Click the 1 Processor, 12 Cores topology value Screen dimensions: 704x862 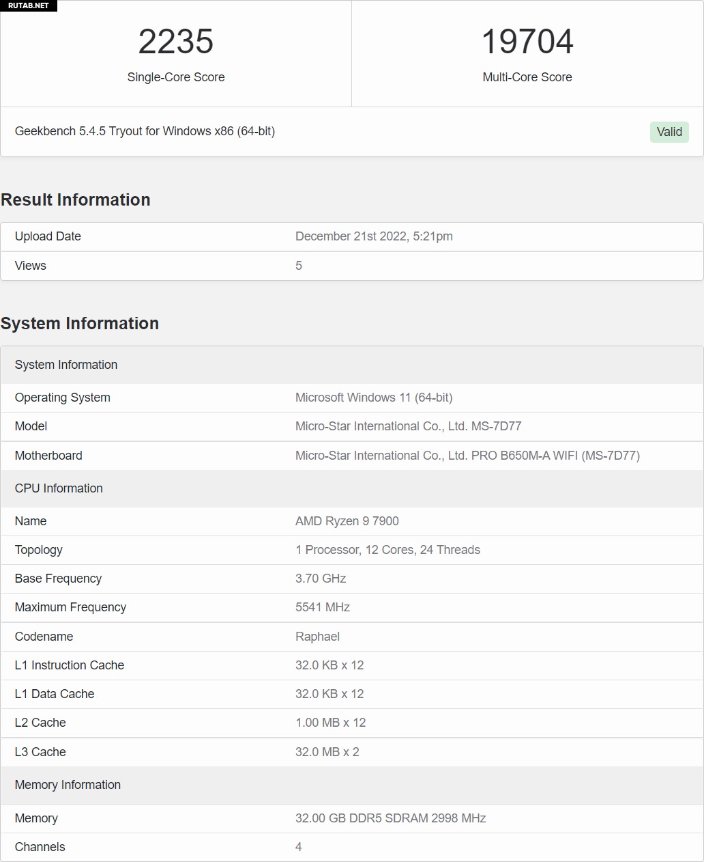387,550
